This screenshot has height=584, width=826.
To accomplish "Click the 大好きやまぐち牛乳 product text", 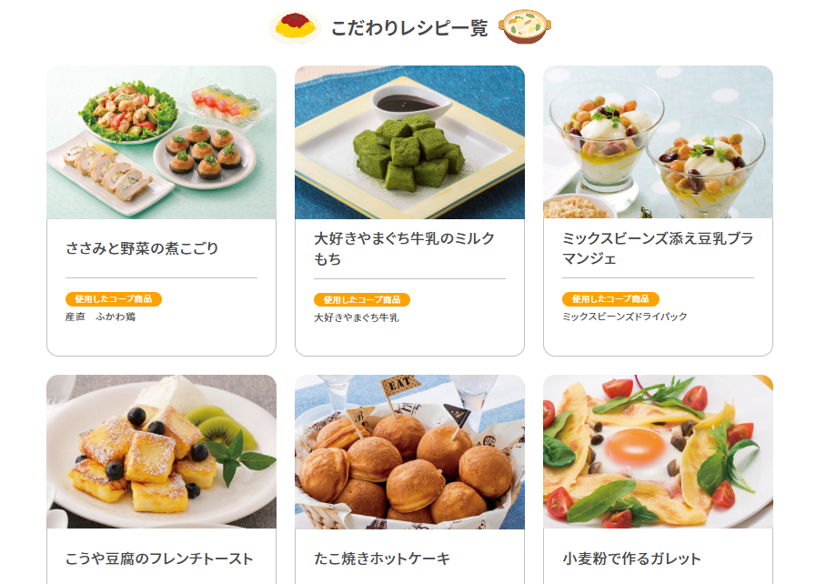I will pos(357,317).
